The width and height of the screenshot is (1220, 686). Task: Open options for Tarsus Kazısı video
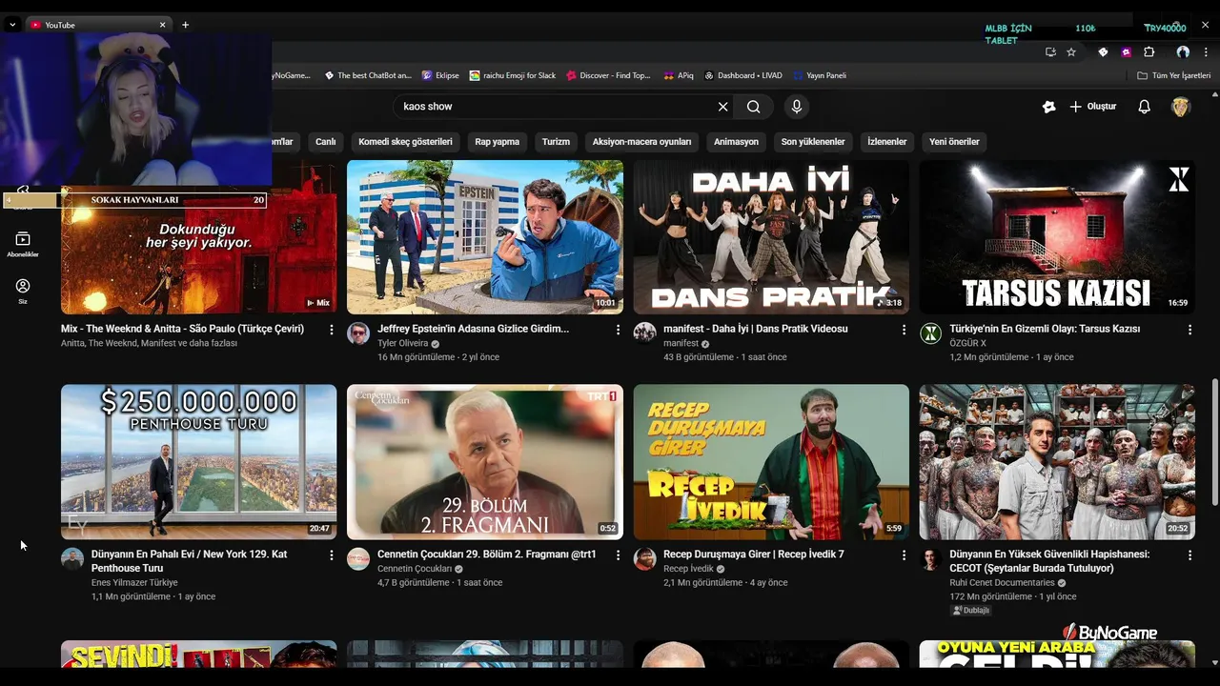(x=1189, y=330)
